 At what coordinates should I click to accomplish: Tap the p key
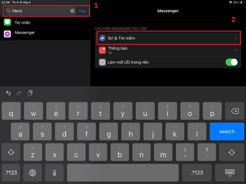tap(212, 111)
